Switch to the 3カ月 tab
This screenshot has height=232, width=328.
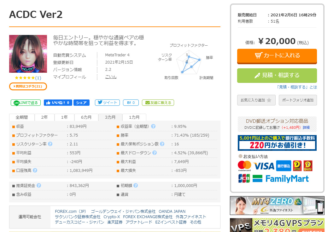coord(110,117)
